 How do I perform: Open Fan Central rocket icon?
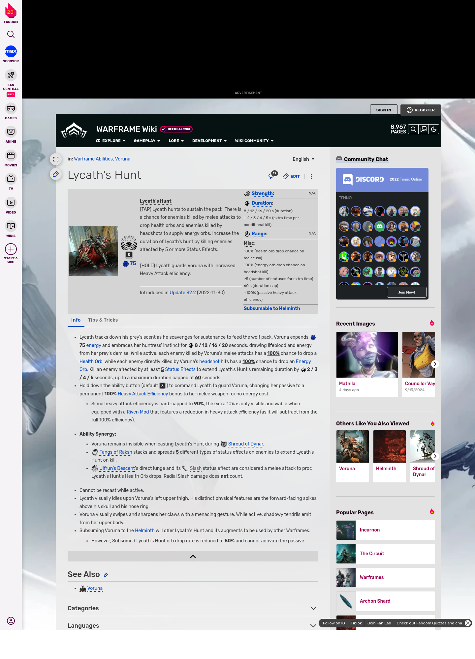[11, 75]
